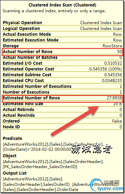Select the Object heading
This screenshot has width=125, height=194.
click(10, 156)
